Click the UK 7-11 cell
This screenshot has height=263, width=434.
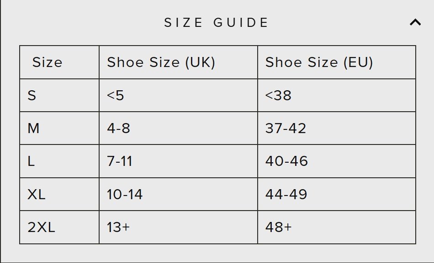coord(120,161)
